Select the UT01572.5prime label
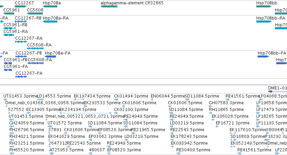The width and height of the screenshot is (287, 155). [x=65, y=123]
